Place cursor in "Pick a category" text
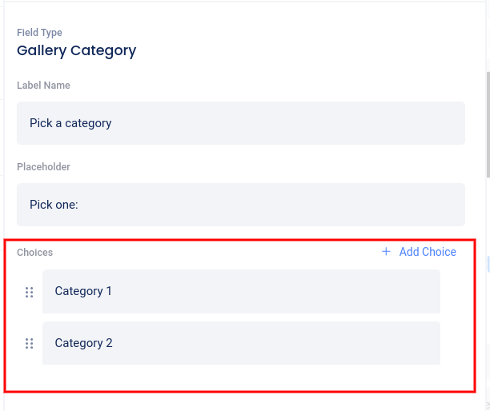This screenshot has height=411, width=490. tap(70, 123)
